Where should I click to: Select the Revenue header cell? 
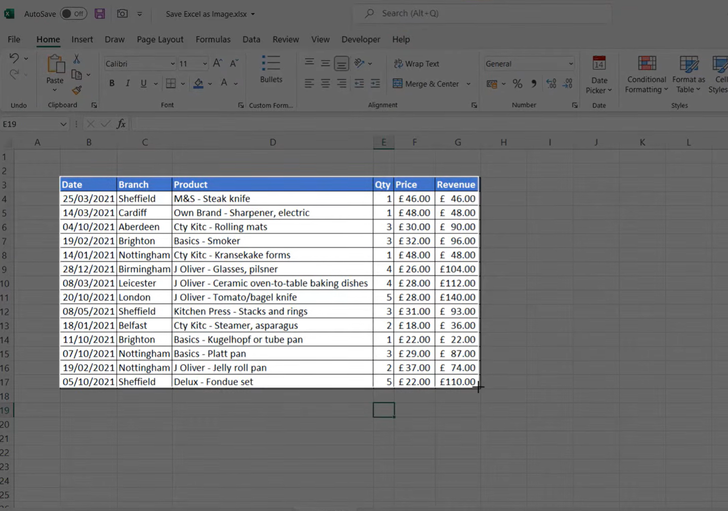[x=457, y=184]
